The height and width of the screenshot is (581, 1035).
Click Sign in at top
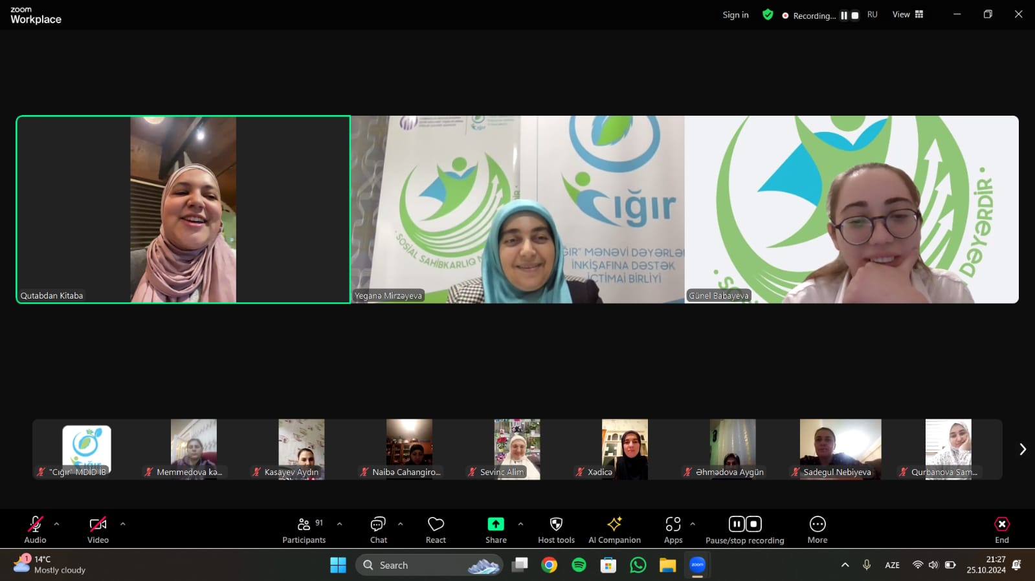click(x=735, y=15)
